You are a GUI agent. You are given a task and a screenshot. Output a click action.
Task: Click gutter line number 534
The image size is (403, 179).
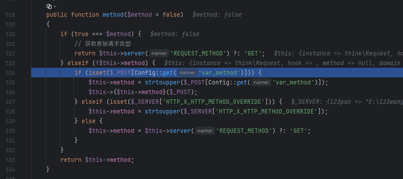tap(10, 169)
